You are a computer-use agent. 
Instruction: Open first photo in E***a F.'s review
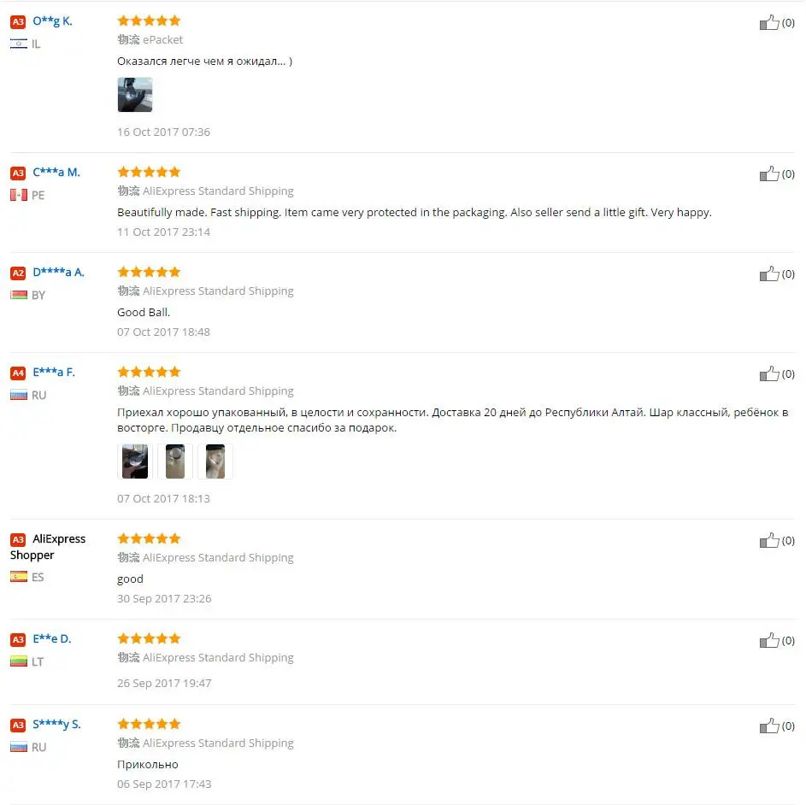pyautogui.click(x=135, y=461)
